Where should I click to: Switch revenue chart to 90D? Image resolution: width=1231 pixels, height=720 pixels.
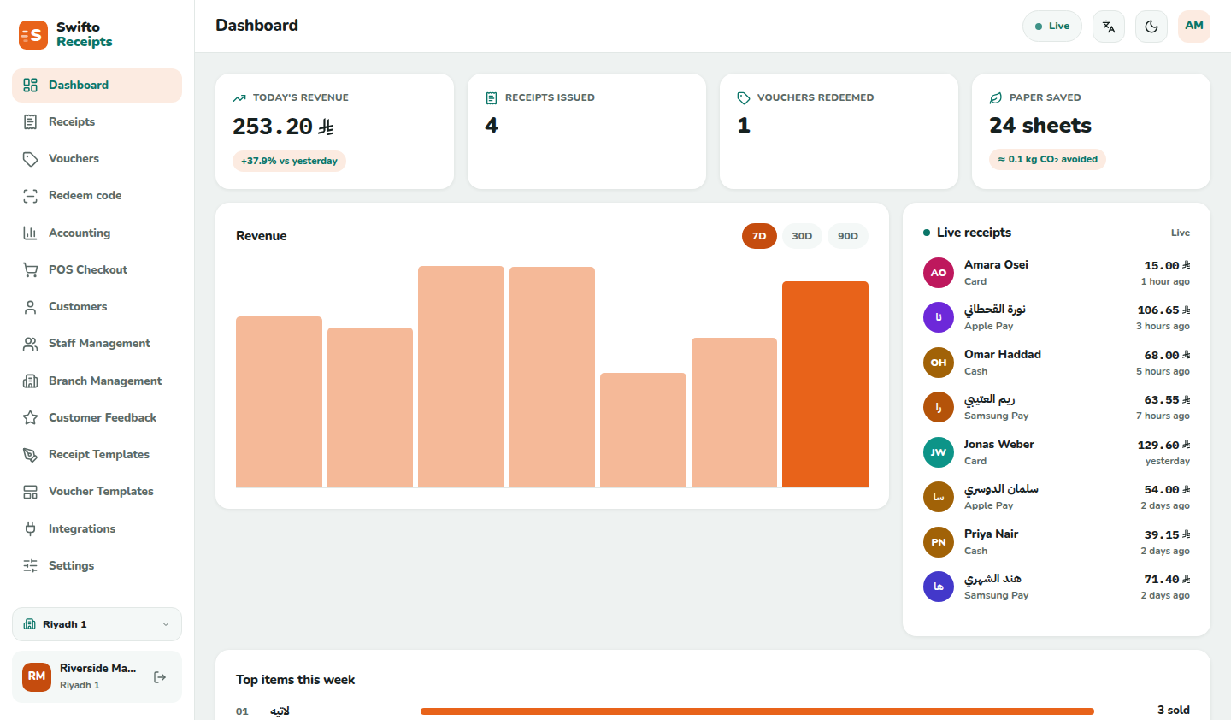click(848, 236)
